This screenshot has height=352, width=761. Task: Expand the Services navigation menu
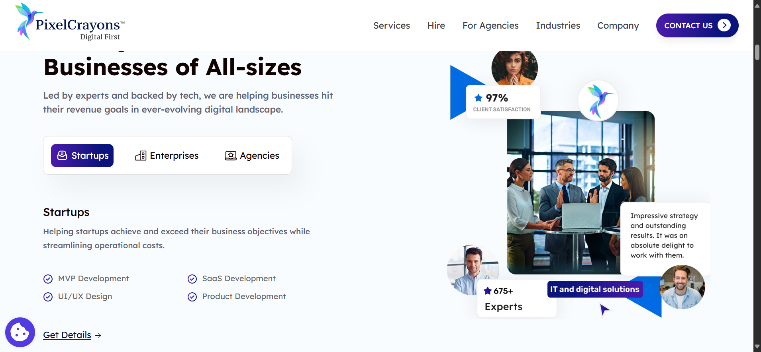click(x=391, y=25)
